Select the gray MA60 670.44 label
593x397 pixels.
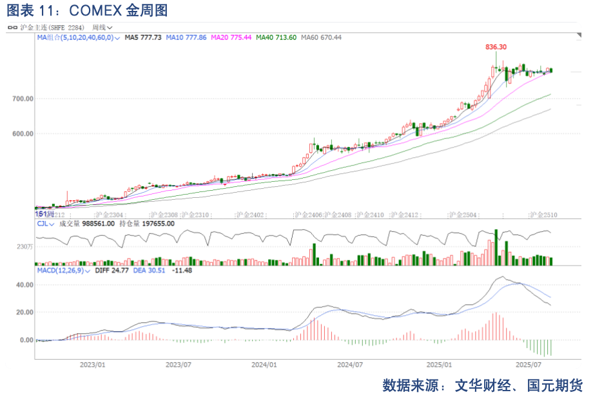tap(321, 38)
